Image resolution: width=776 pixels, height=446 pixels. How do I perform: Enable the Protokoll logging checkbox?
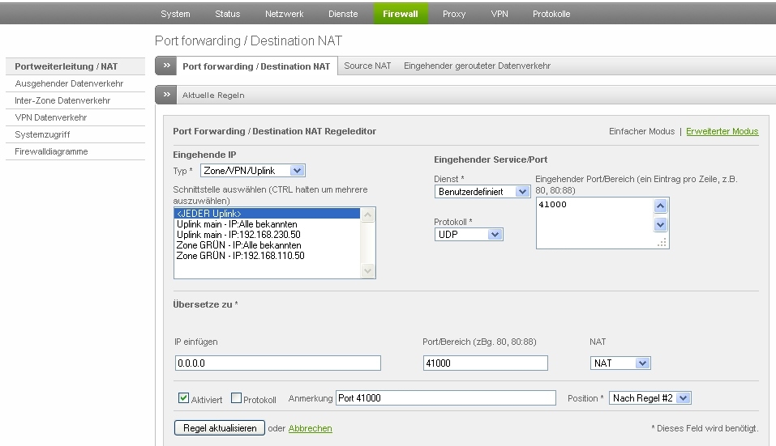(x=237, y=398)
